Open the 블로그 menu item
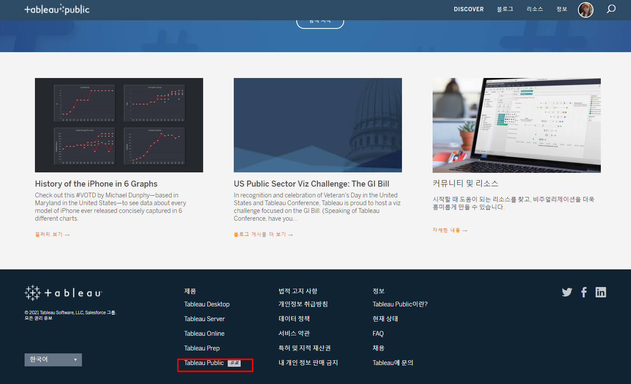Screen dimensions: 631x384 tap(505, 9)
